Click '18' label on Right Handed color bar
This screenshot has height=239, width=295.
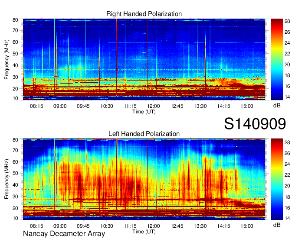pos(287,75)
